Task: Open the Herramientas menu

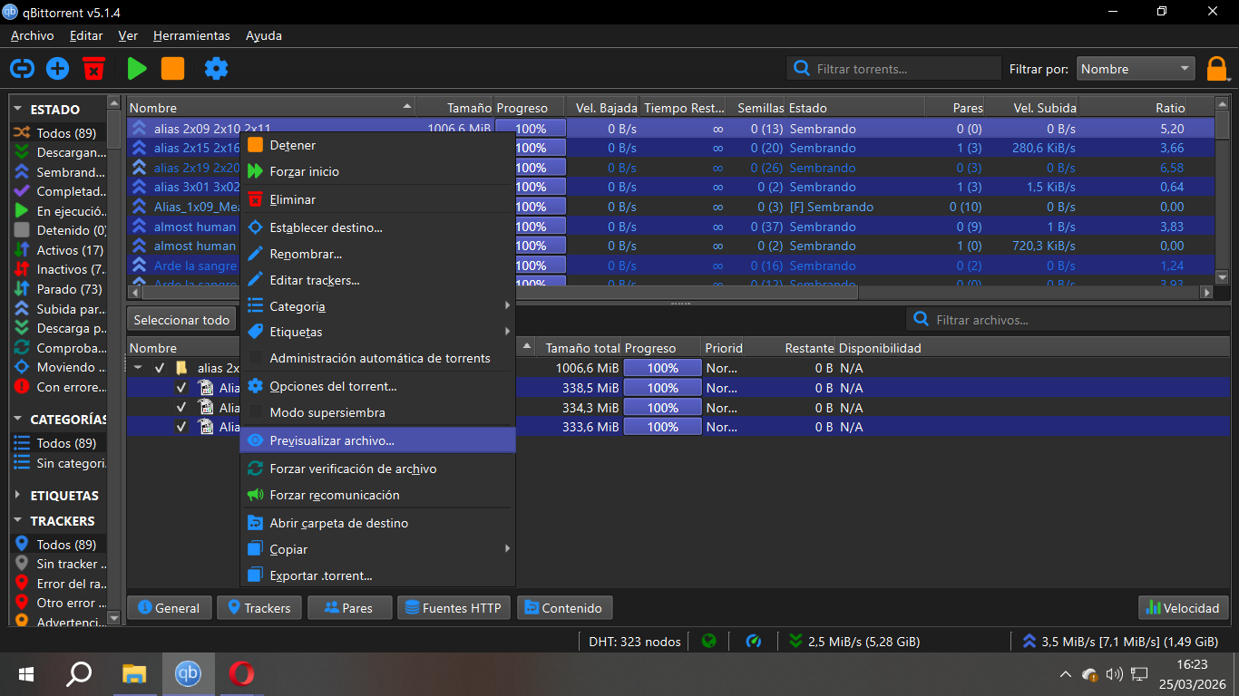Action: tap(191, 35)
